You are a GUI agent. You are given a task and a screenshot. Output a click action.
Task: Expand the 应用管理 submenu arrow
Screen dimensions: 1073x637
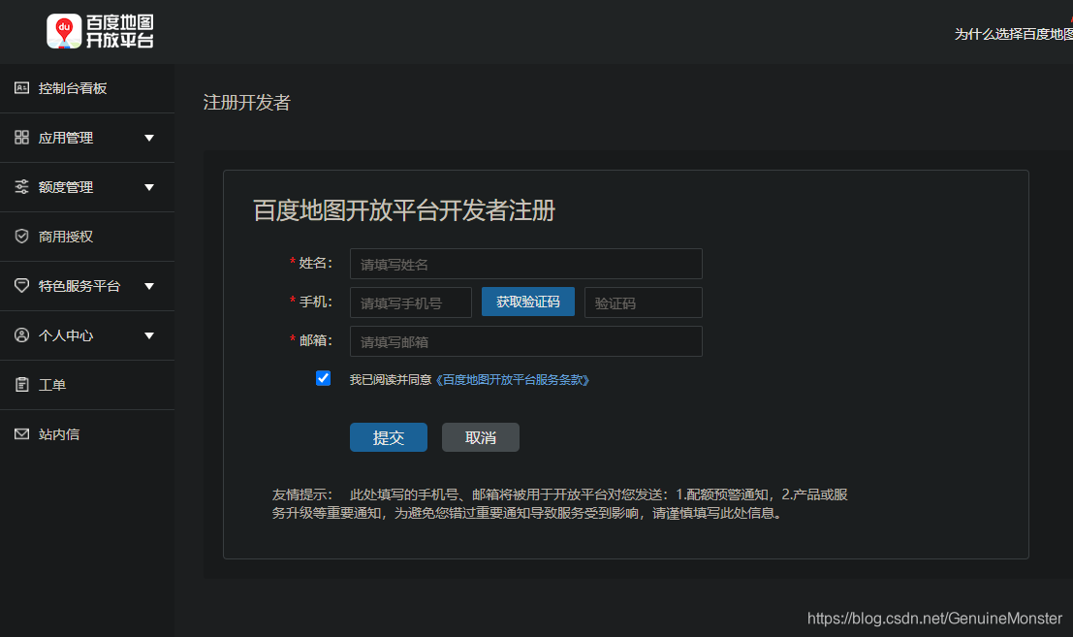(149, 139)
